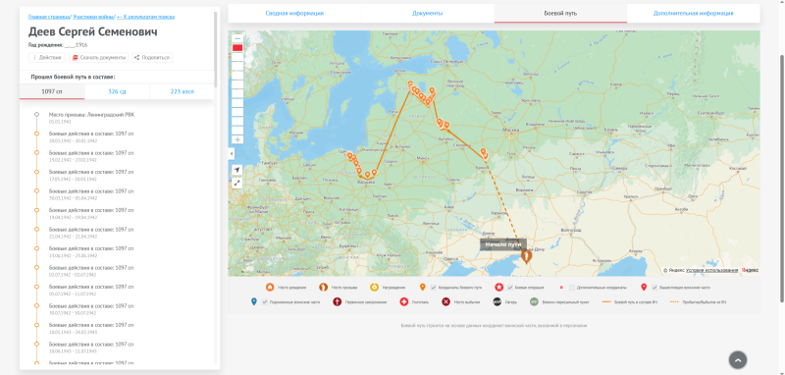Open fullscreen map mode icon
Image resolution: width=785 pixels, height=375 pixels.
click(x=237, y=184)
